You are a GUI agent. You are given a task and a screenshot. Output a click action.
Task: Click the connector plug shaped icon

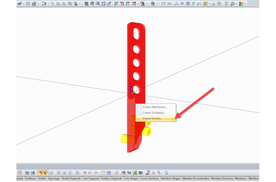click(44, 4)
